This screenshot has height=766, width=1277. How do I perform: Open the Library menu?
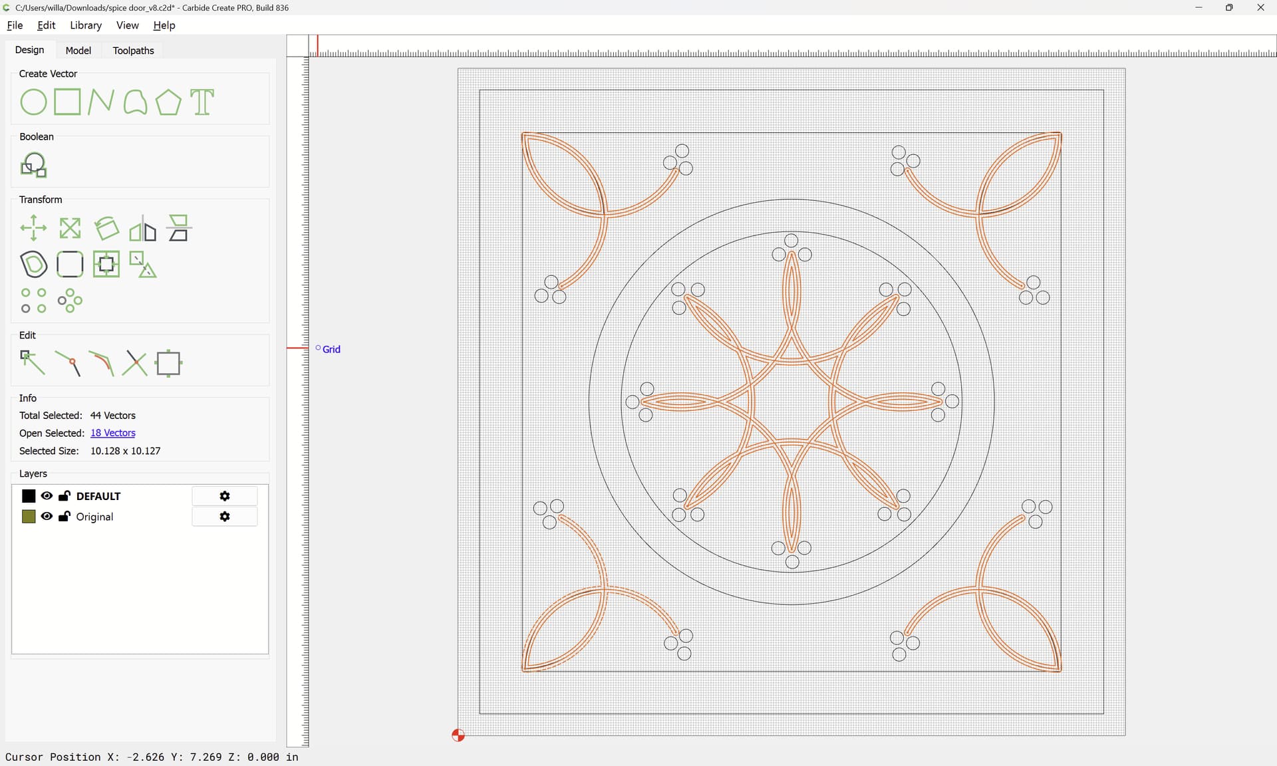coord(86,25)
